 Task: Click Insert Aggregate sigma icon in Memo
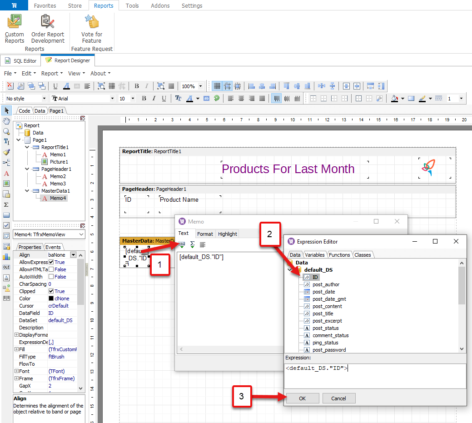[192, 244]
